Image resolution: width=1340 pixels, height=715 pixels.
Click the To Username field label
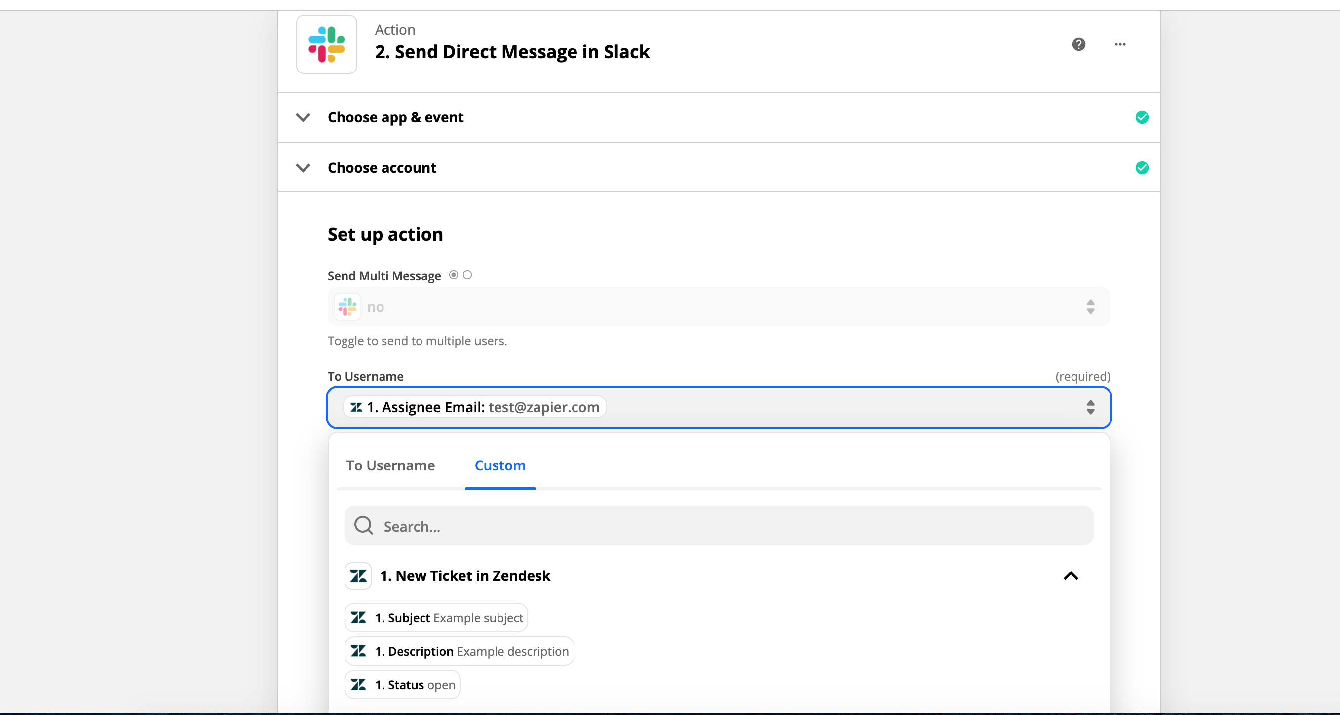click(x=365, y=376)
